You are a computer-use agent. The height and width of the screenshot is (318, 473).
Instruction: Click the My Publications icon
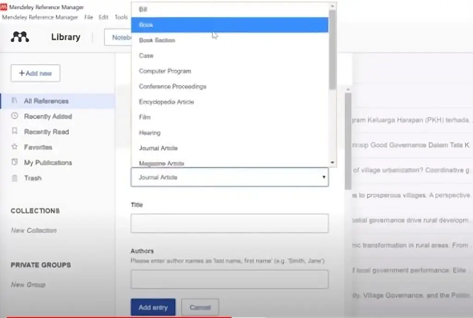13,162
